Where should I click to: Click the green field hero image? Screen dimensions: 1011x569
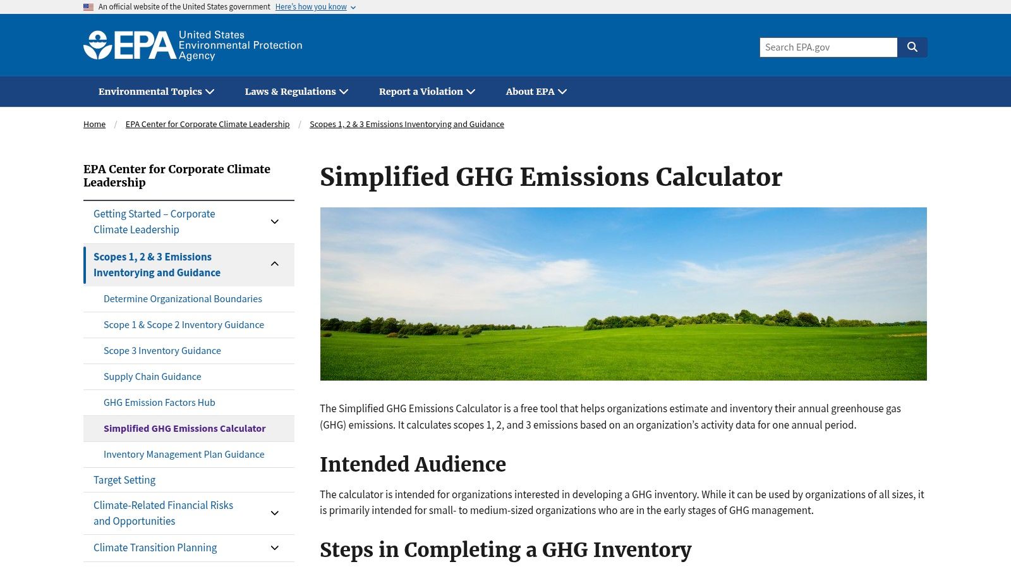pos(624,293)
